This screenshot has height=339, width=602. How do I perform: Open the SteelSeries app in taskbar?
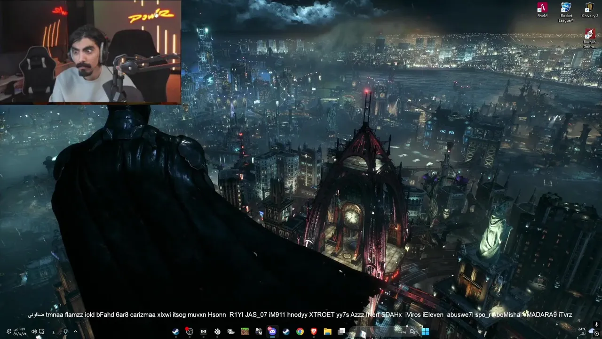[217, 331]
